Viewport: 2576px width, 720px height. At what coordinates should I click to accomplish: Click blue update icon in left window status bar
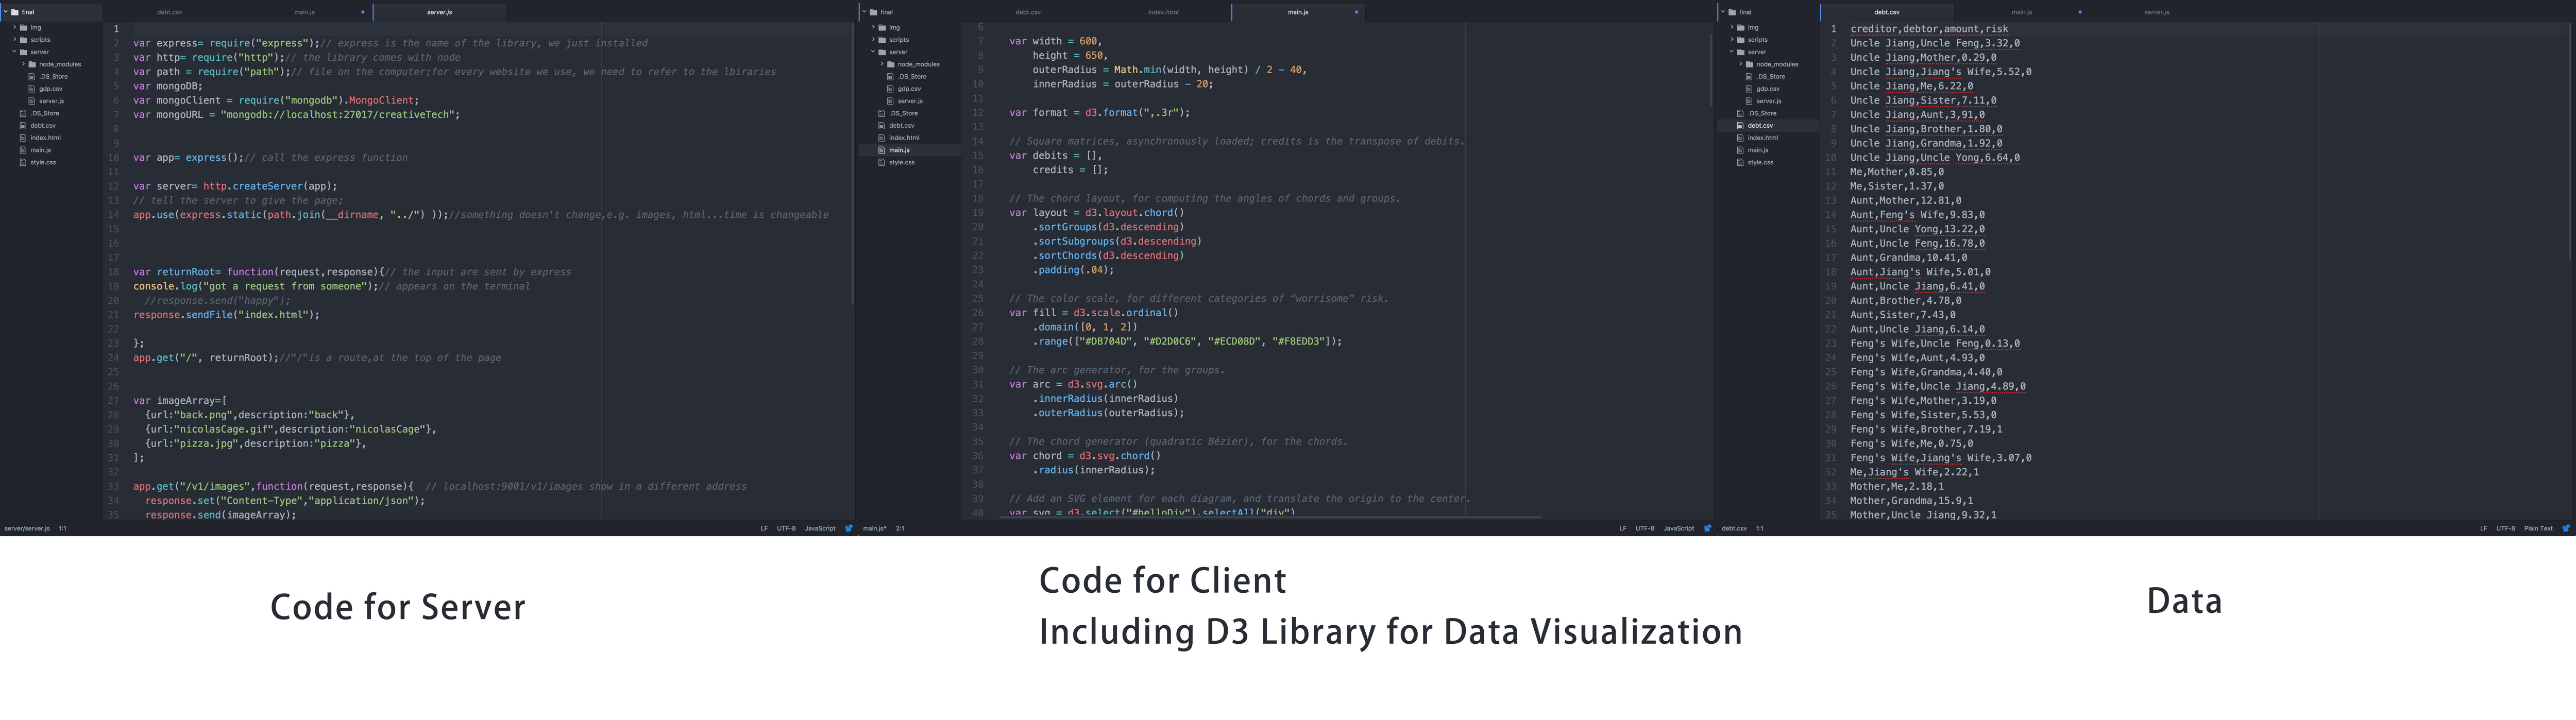click(x=848, y=528)
